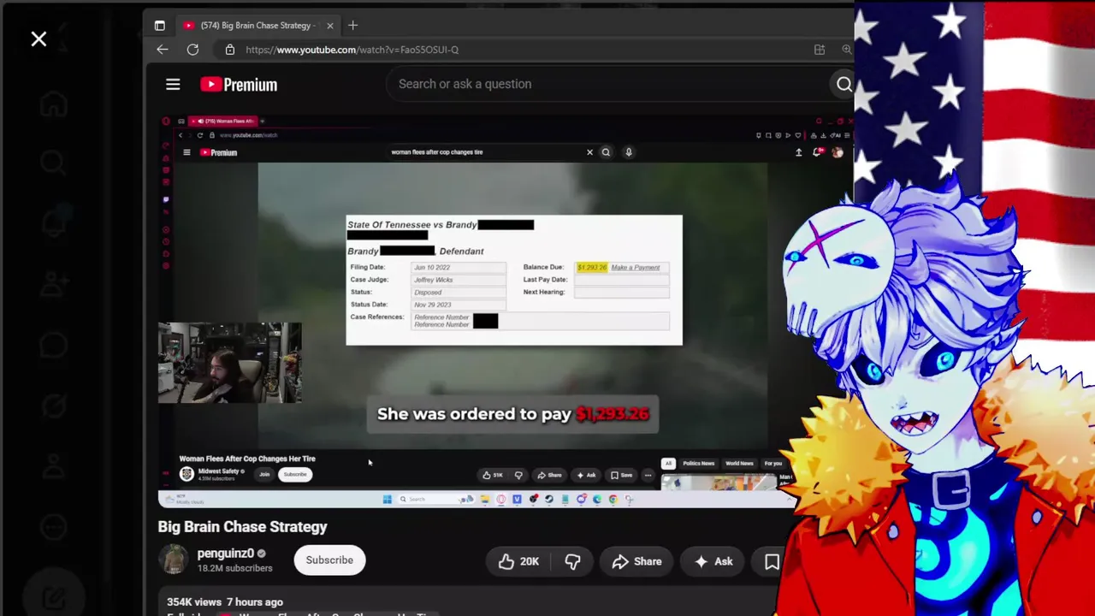The image size is (1095, 616).
Task: Subscribe to penguinz0
Action: click(329, 560)
